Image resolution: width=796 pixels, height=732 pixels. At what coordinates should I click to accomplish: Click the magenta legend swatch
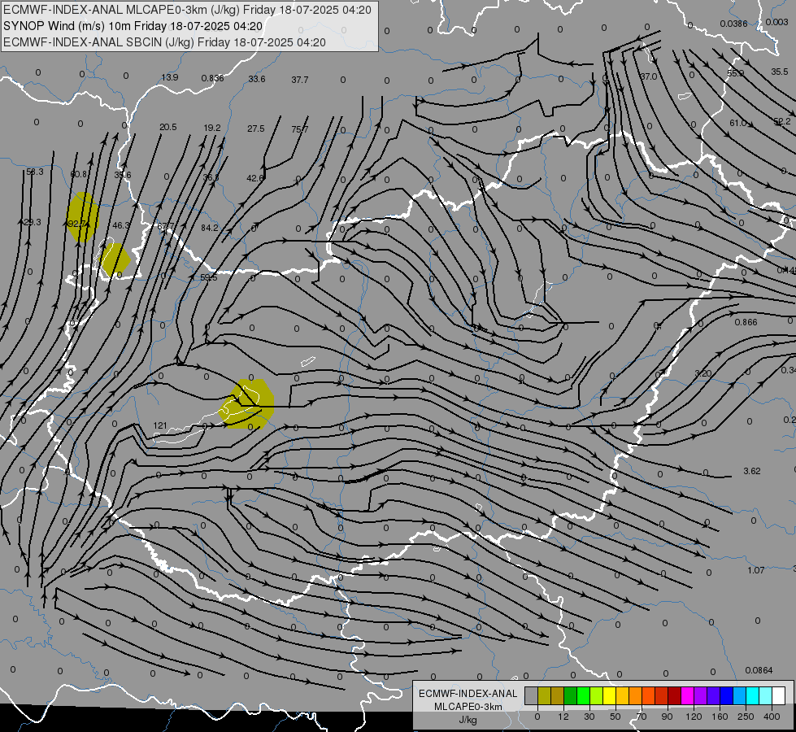coord(687,695)
